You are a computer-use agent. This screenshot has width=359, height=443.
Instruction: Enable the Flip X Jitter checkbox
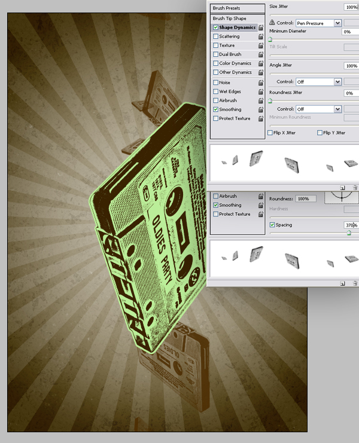click(270, 133)
